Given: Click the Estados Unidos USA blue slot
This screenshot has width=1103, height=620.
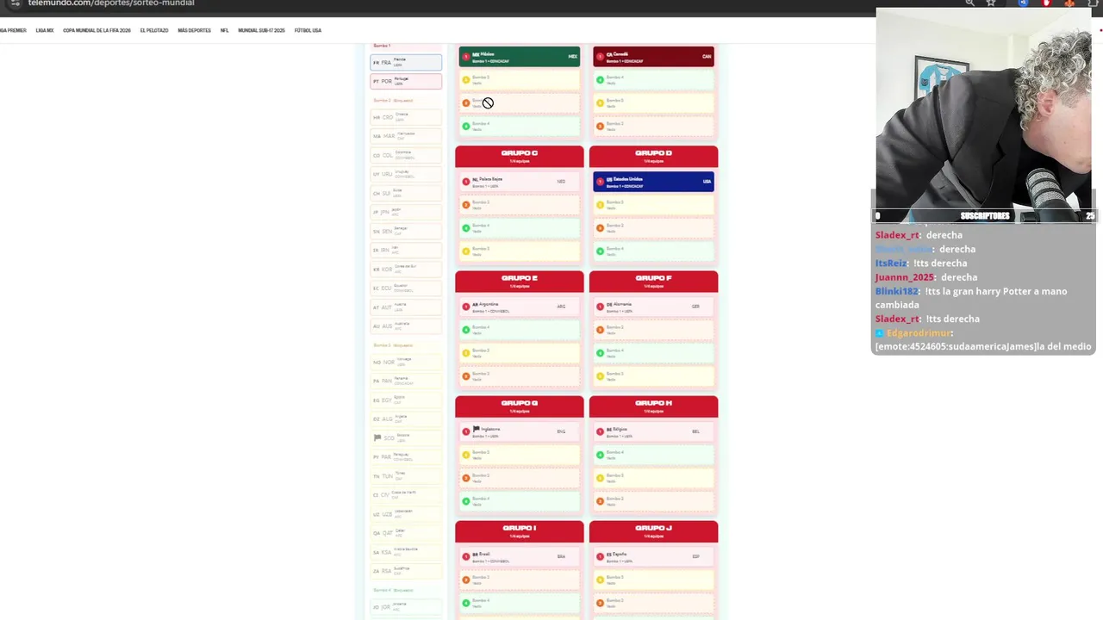Looking at the screenshot, I should click(x=653, y=182).
